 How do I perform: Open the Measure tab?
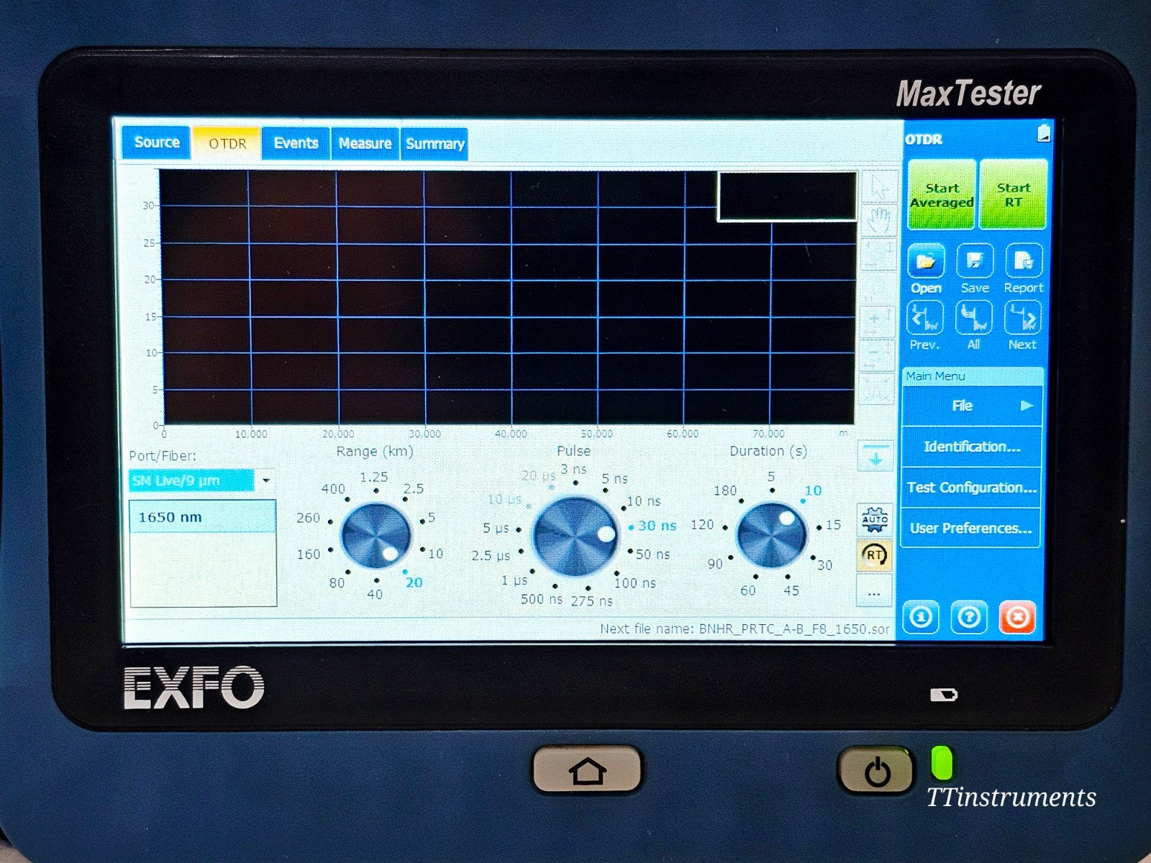pos(365,144)
